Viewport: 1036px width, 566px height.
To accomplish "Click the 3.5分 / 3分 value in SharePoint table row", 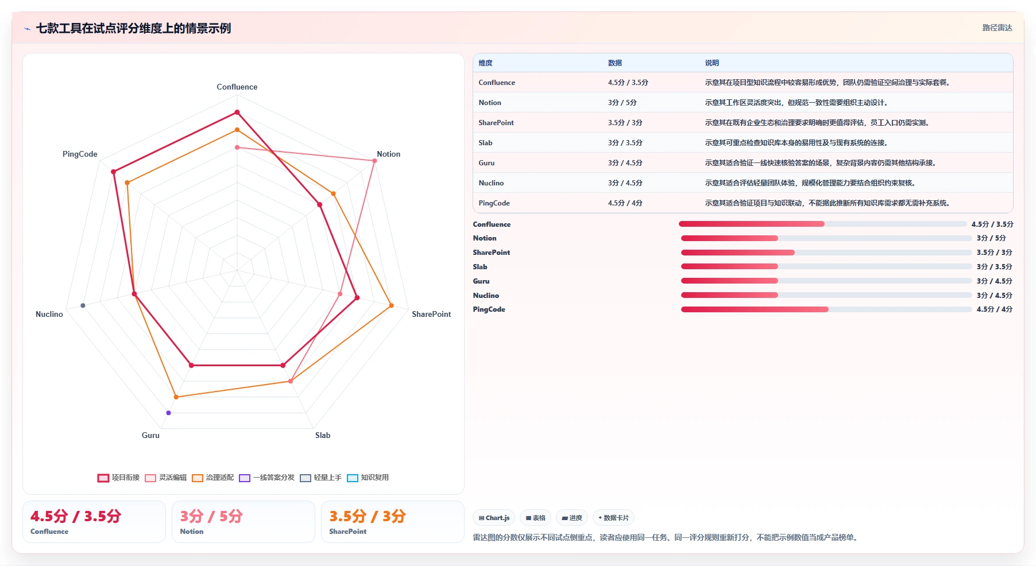I will click(625, 123).
